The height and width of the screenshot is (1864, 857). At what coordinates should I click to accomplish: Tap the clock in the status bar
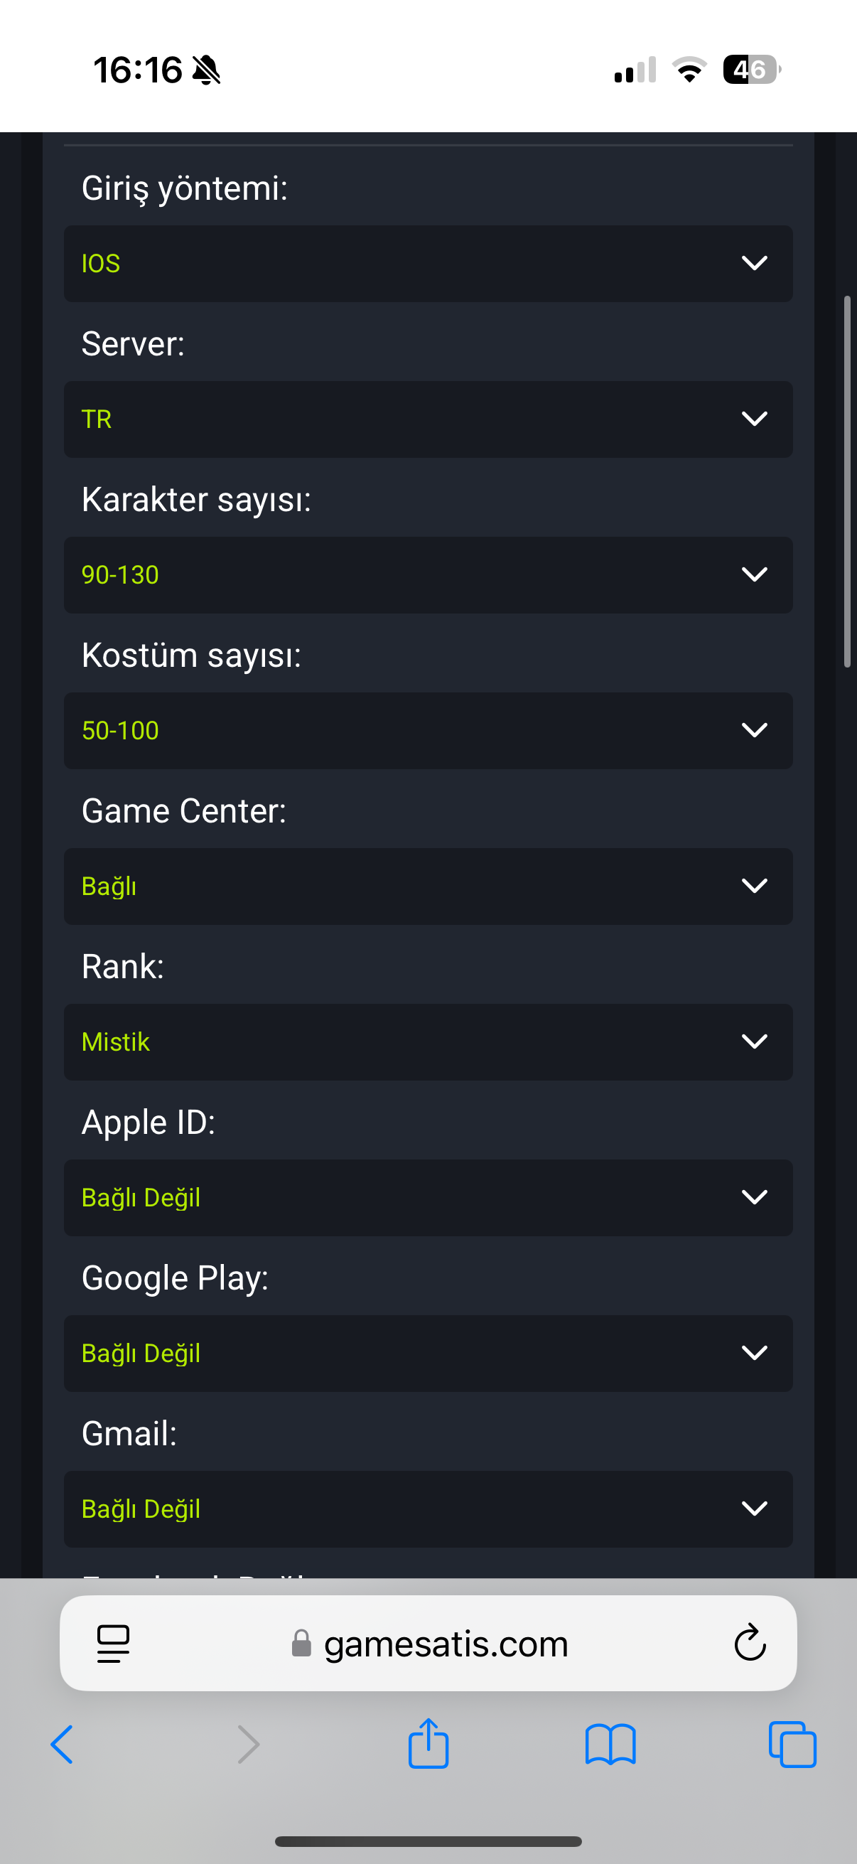point(137,70)
